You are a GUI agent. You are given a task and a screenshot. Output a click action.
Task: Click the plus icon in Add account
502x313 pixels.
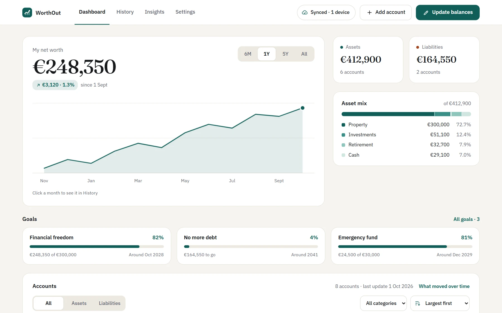click(370, 13)
